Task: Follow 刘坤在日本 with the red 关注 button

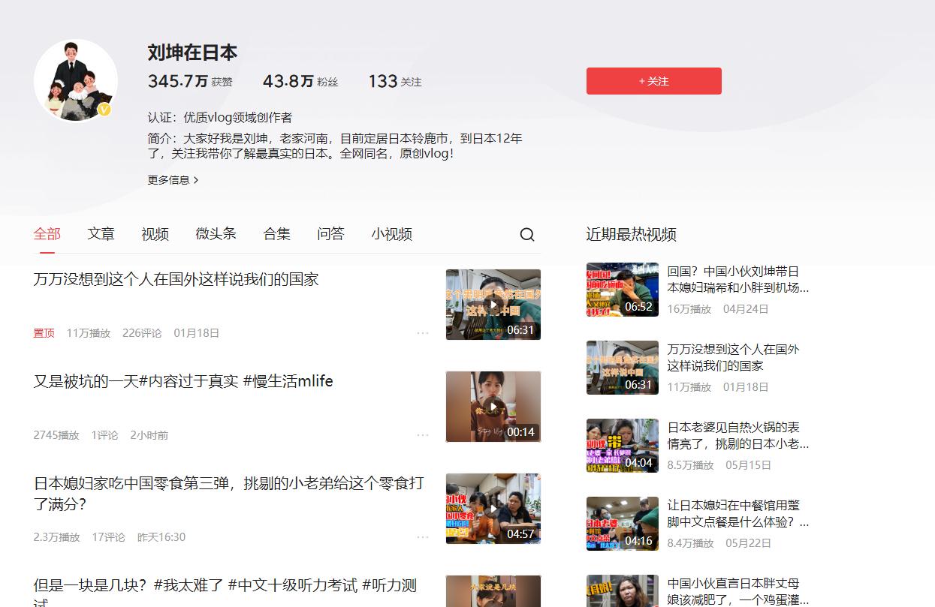Action: (653, 81)
